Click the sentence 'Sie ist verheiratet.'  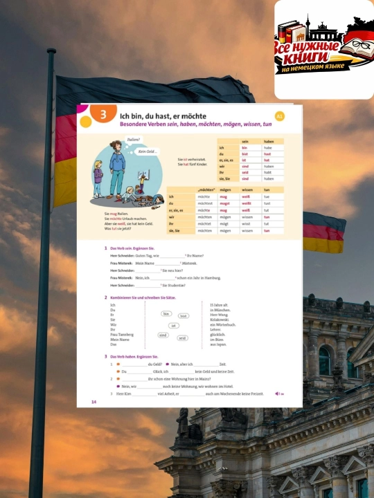point(192,160)
